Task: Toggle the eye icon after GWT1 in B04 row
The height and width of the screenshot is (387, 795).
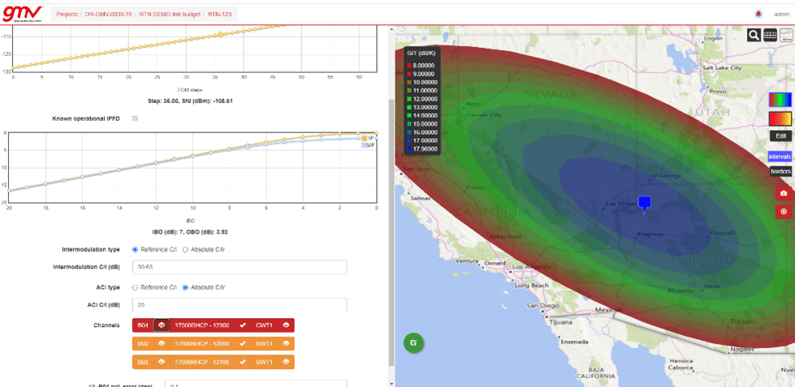Action: (287, 325)
